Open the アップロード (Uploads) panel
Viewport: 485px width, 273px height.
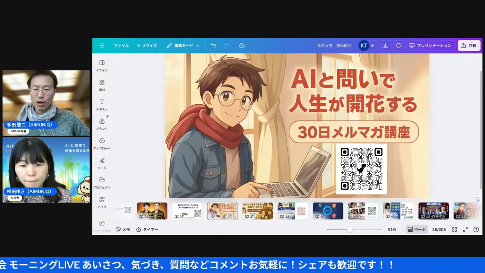pyautogui.click(x=102, y=144)
